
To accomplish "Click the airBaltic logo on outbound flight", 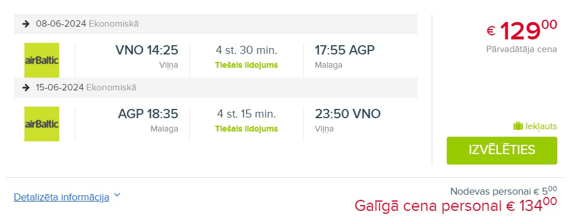I will coord(42,60).
